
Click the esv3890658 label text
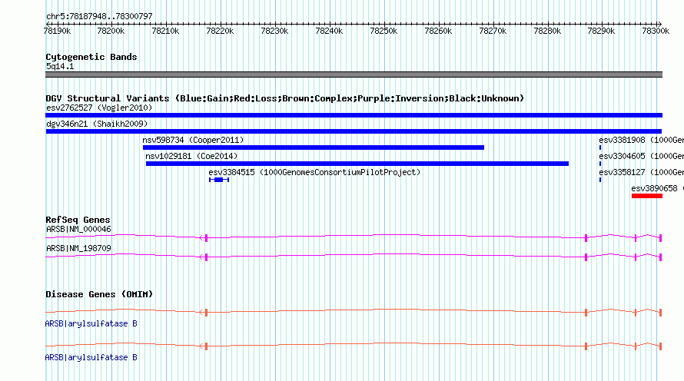(657, 188)
